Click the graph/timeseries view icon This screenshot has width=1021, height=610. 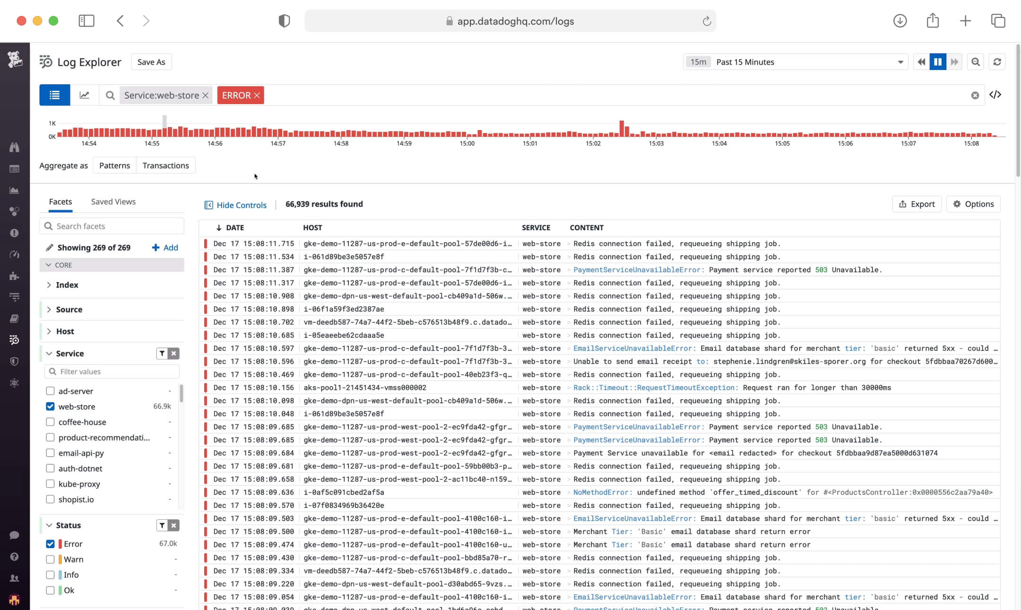point(84,95)
